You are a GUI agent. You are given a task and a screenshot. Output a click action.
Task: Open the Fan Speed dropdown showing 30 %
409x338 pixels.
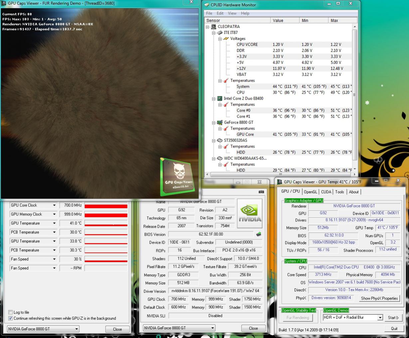tap(54, 259)
